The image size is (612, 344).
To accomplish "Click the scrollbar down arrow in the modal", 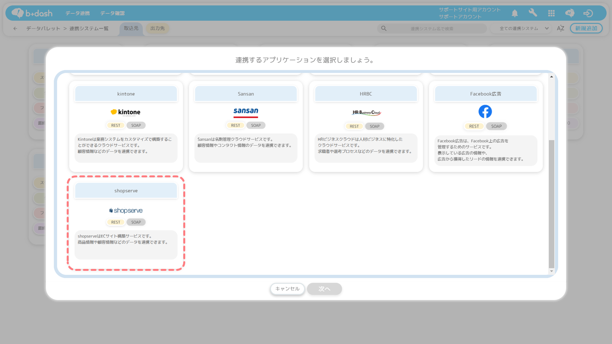I will pyautogui.click(x=551, y=271).
